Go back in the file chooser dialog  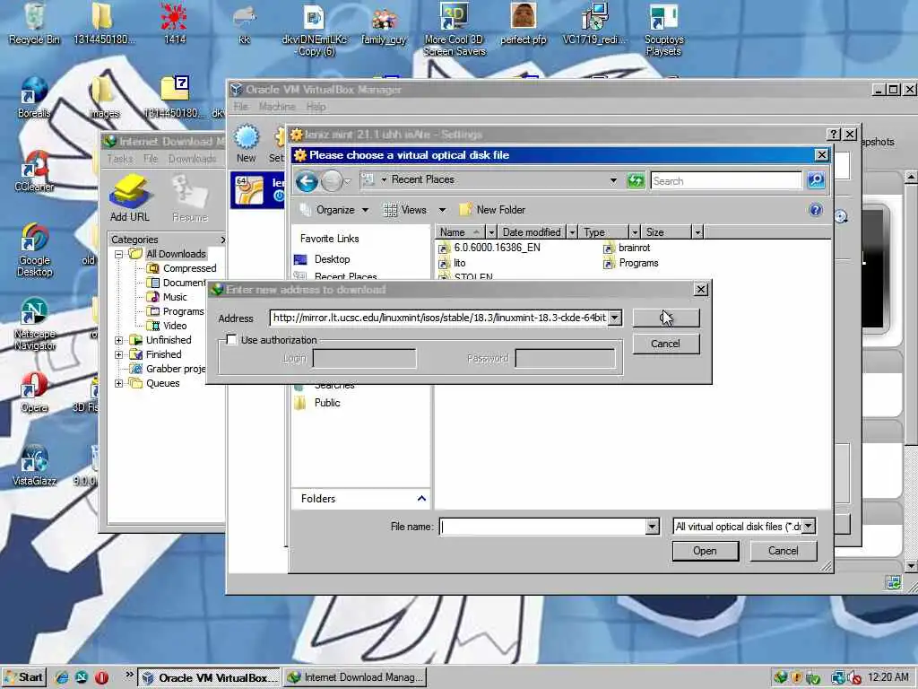point(307,180)
